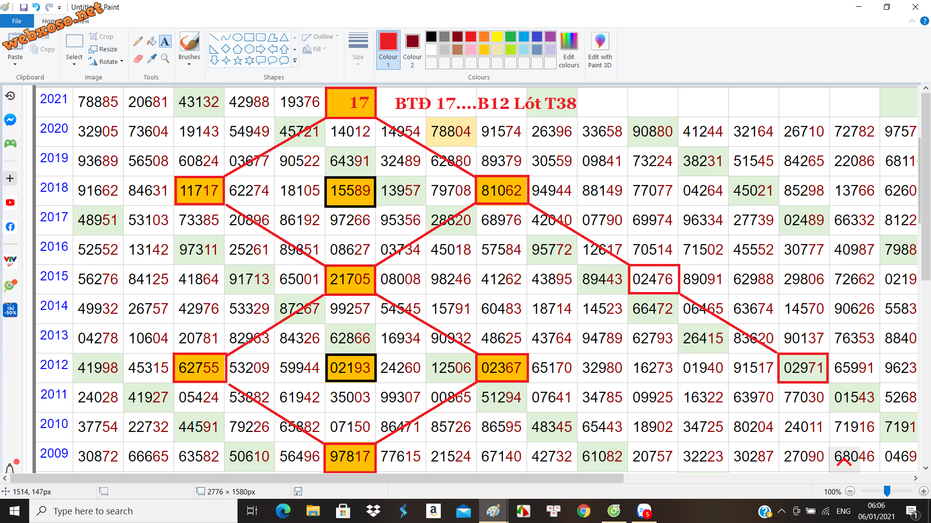Open the notification center icon

(x=912, y=511)
